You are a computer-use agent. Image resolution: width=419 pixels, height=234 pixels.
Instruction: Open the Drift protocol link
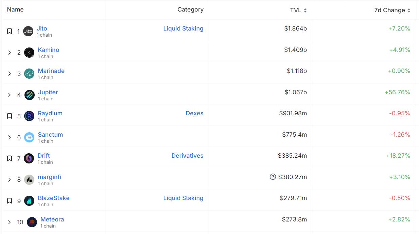pyautogui.click(x=44, y=156)
